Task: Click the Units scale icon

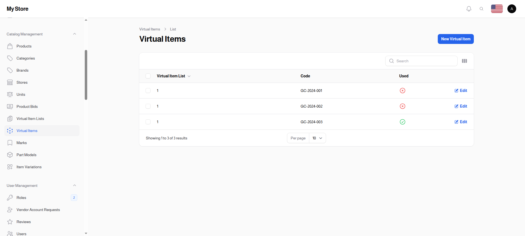Action: tap(10, 94)
